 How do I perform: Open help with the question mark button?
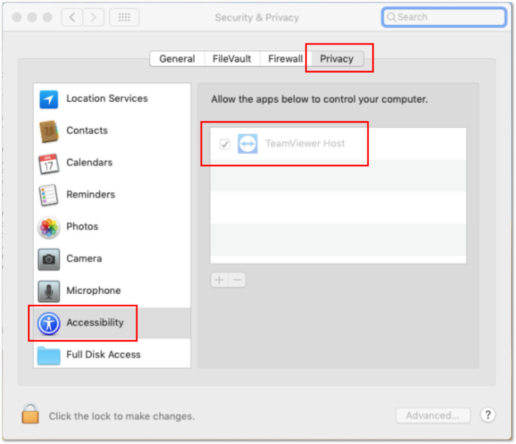point(488,415)
